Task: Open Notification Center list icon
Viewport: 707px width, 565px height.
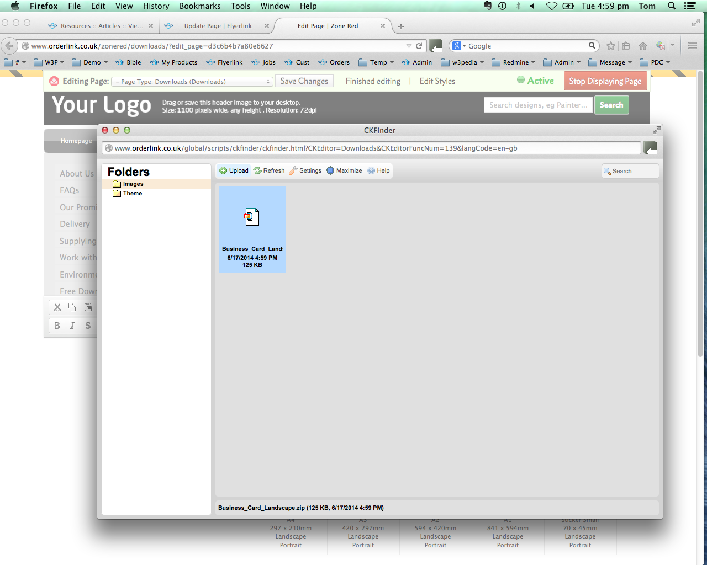Action: pos(690,6)
